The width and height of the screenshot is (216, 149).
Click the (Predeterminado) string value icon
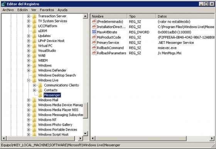[x=94, y=22]
